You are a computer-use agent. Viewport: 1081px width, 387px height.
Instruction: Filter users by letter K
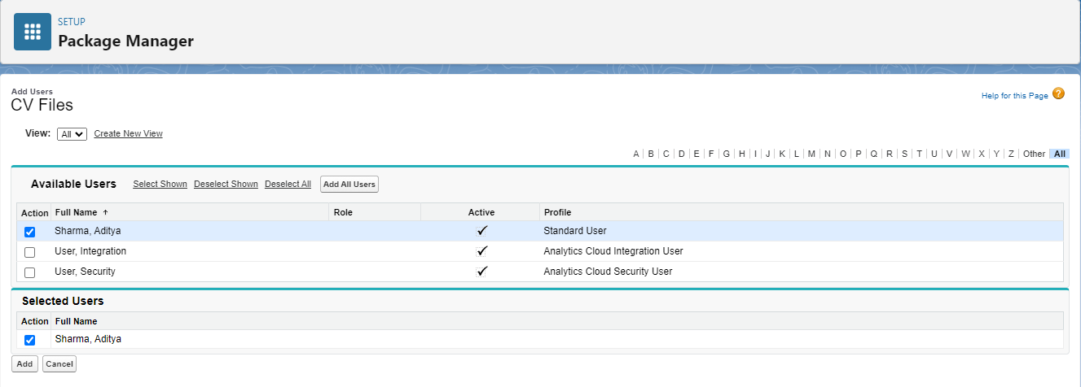click(x=782, y=154)
